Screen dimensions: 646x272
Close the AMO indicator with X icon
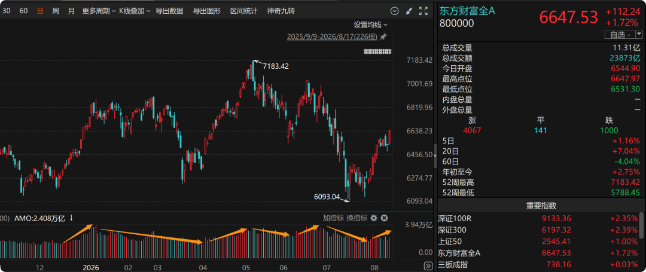pyautogui.click(x=385, y=218)
